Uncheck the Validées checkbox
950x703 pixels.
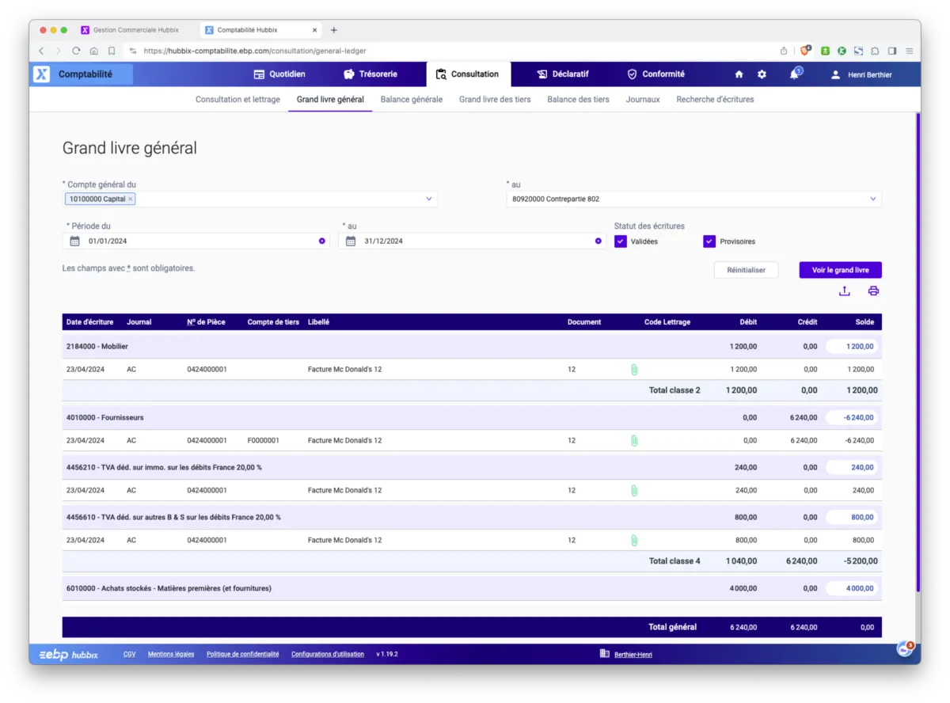click(621, 241)
